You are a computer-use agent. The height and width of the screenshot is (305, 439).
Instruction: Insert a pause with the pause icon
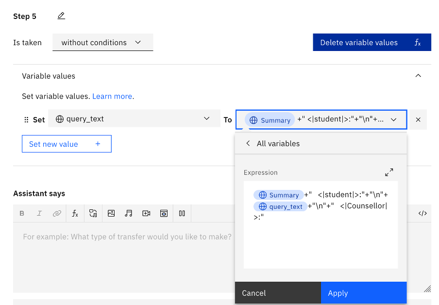click(x=182, y=213)
